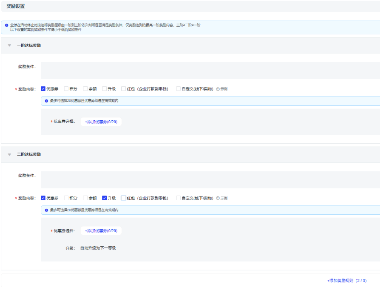Image resolution: width=380 pixels, height=287 pixels.
Task: Enable 自定义(线下/实物) in 二阶达标奖励
Action: coord(179,198)
